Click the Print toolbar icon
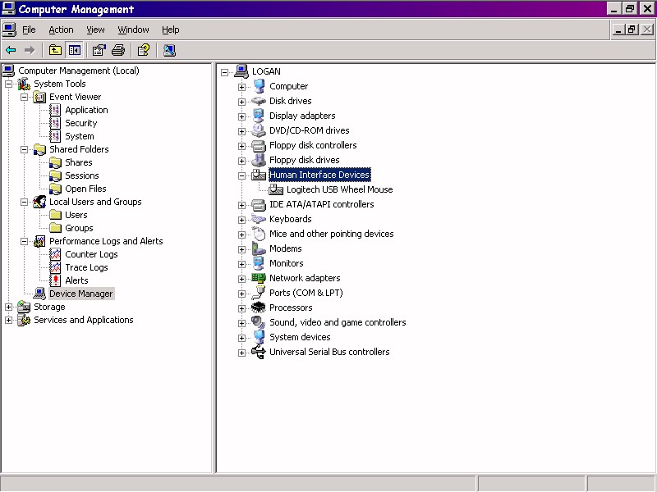Screen dimensions: 657x492 pyautogui.click(x=118, y=51)
